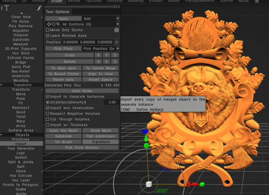Click Pick From Retopo button
Viewport: 269px width, 195px height.
click(x=82, y=148)
